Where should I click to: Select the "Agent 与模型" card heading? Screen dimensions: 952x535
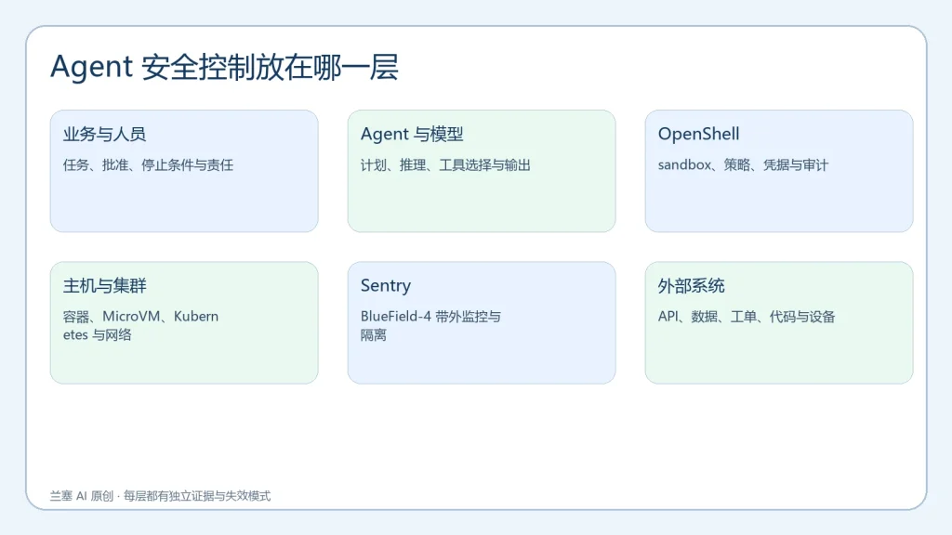tap(412, 134)
